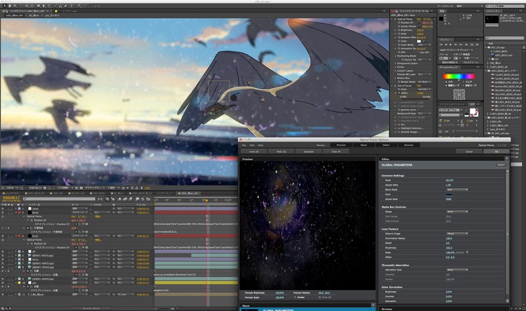The width and height of the screenshot is (526, 311).
Task: Toggle Lens Texture scale link checkbox
Action: (467, 252)
